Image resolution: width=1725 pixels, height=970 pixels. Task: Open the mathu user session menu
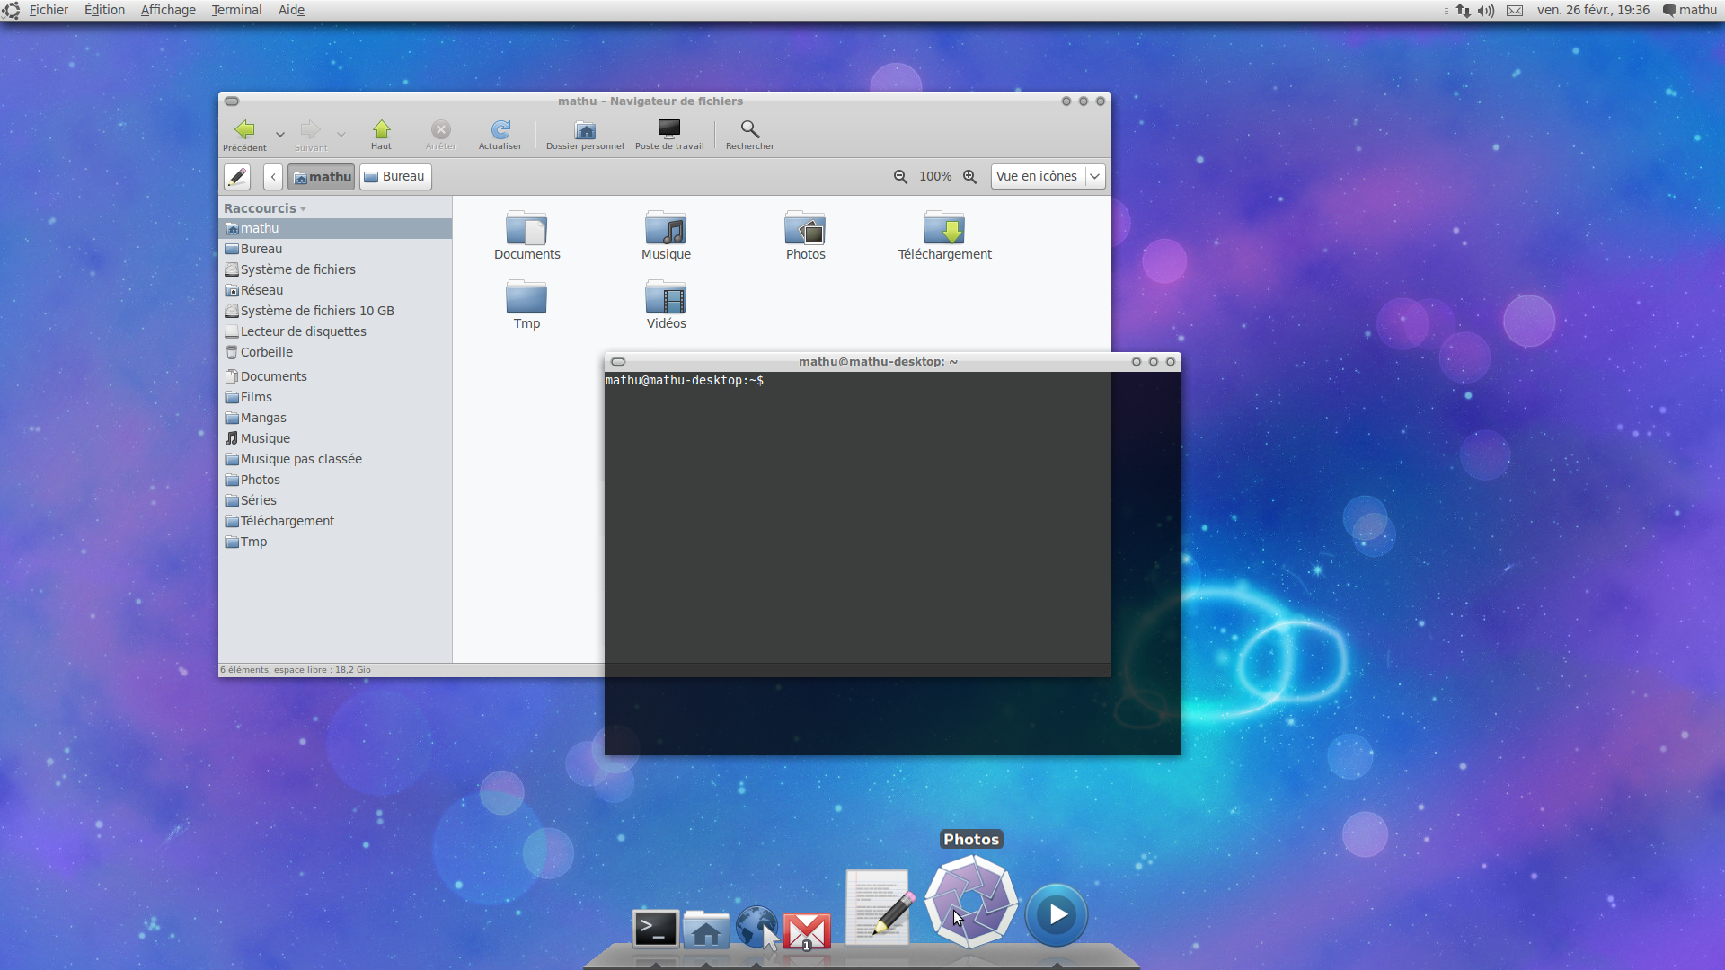tap(1690, 10)
